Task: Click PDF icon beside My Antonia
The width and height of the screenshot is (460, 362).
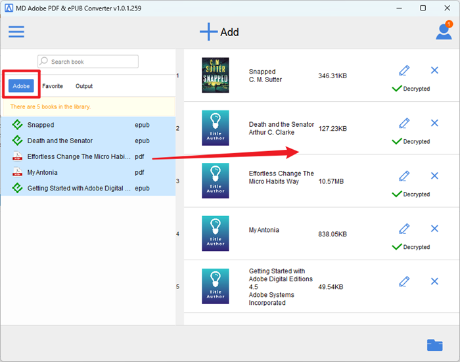Action: pos(17,172)
